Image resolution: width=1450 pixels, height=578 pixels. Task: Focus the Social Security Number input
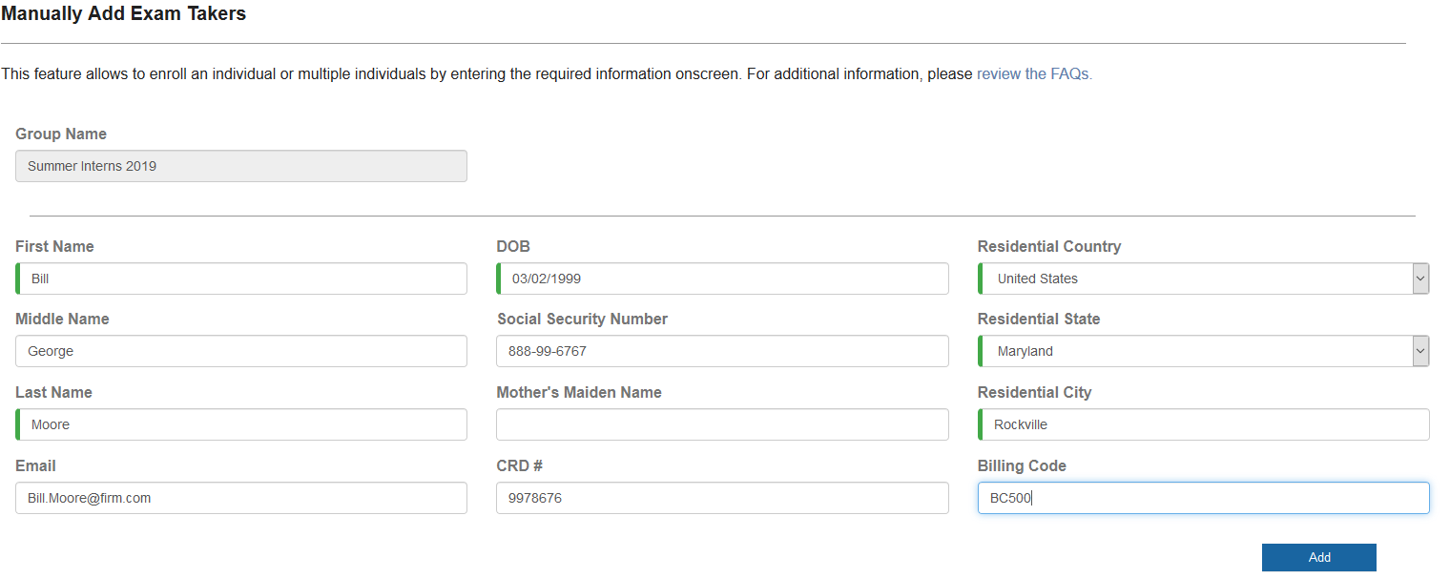tap(722, 351)
